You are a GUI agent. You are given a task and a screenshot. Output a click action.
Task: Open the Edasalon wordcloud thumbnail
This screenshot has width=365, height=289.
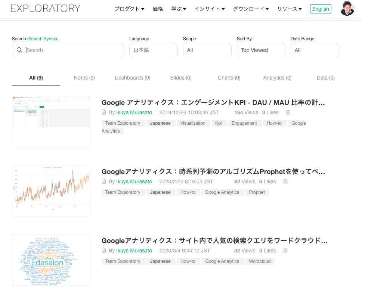tap(51, 260)
